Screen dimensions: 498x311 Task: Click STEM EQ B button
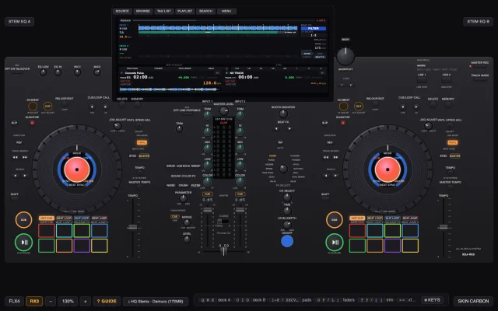coord(478,22)
